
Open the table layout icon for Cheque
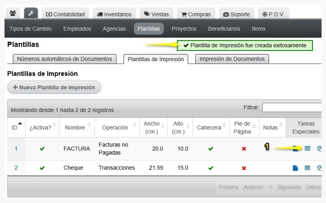coord(307,168)
